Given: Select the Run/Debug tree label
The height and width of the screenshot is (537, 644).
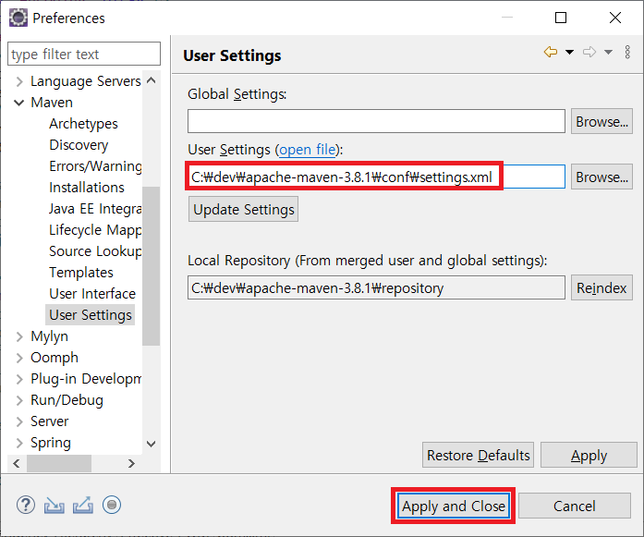Looking at the screenshot, I should pyautogui.click(x=67, y=400).
